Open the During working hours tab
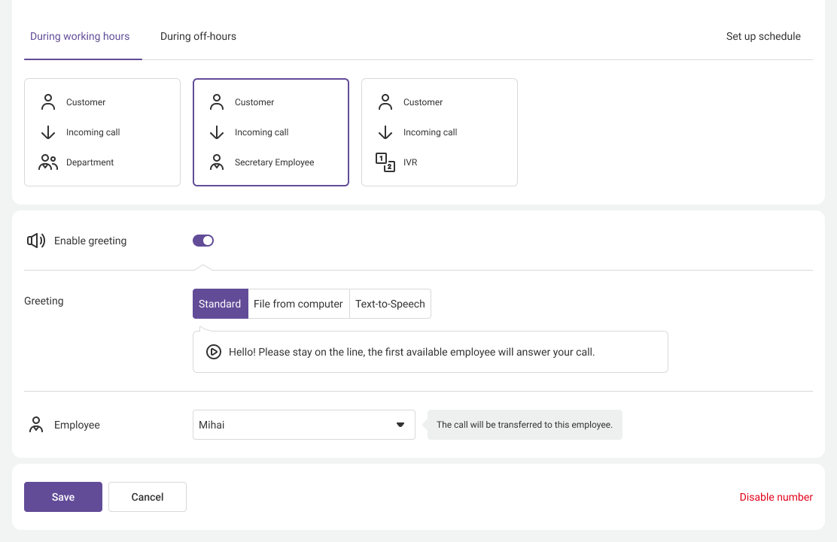 tap(80, 36)
